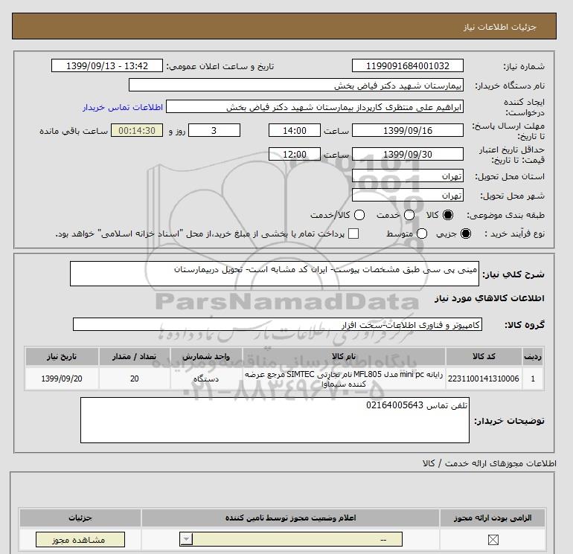
Task: Click the تاریخ نیاز column header
Action: click(x=62, y=356)
